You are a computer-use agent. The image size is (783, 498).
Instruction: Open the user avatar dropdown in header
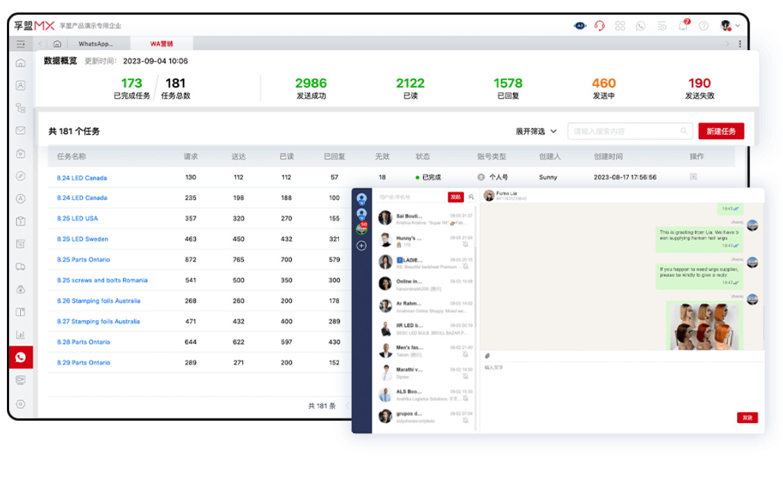point(730,26)
